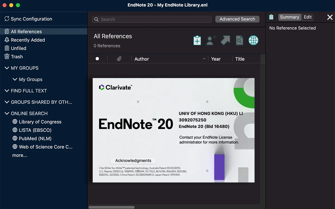Click the reference panel clipboard icon
This screenshot has height=209, width=335.
[x=271, y=17]
